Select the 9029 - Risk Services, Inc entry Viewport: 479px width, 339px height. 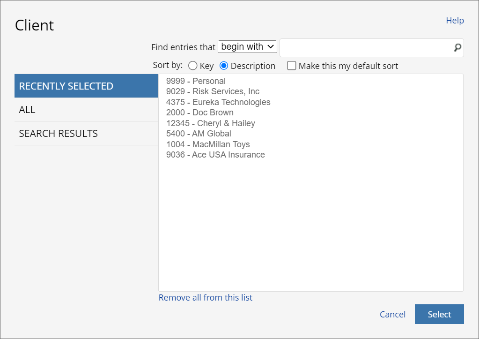pos(213,91)
